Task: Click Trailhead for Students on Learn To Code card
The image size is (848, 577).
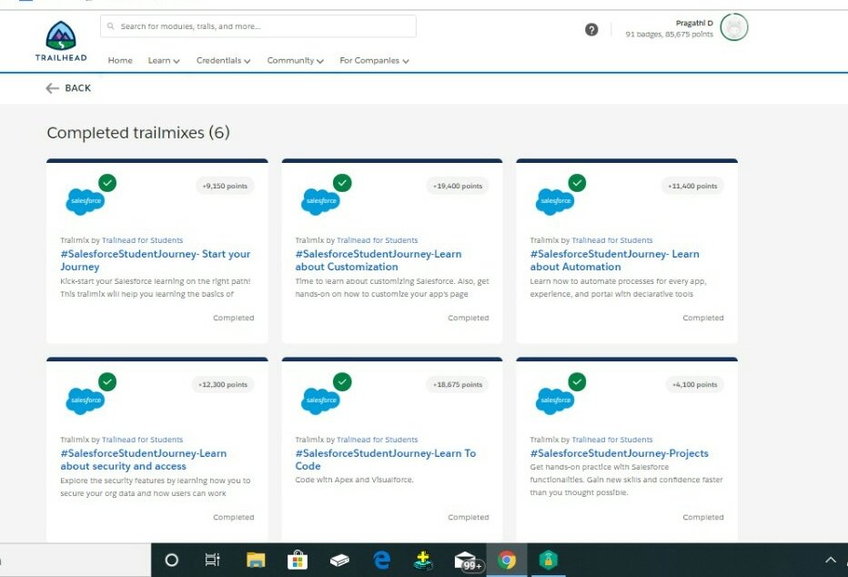Action: tap(377, 440)
